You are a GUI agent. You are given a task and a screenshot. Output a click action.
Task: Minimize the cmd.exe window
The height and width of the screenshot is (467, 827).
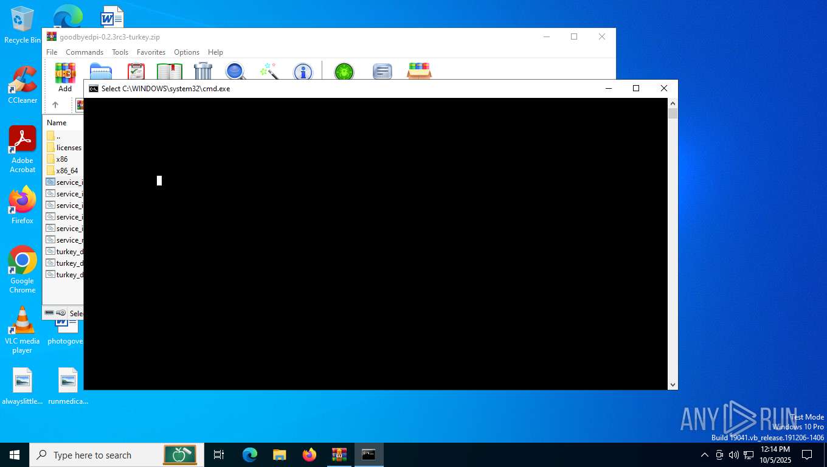click(x=608, y=89)
